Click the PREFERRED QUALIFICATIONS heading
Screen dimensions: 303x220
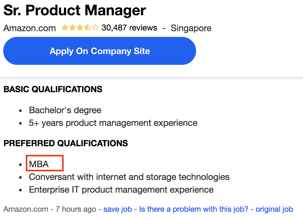66,143
